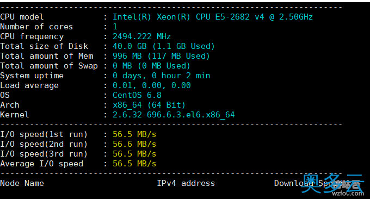This screenshot has height=199, width=370.
Task: Click the I/O speed 1st run result
Action: (x=134, y=134)
